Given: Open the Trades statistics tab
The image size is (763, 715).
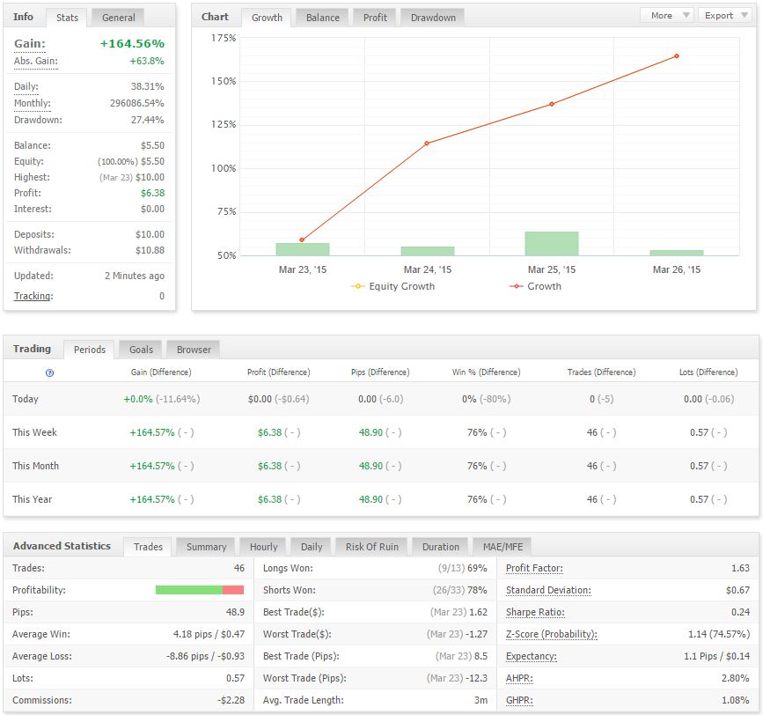Looking at the screenshot, I should pos(148,547).
